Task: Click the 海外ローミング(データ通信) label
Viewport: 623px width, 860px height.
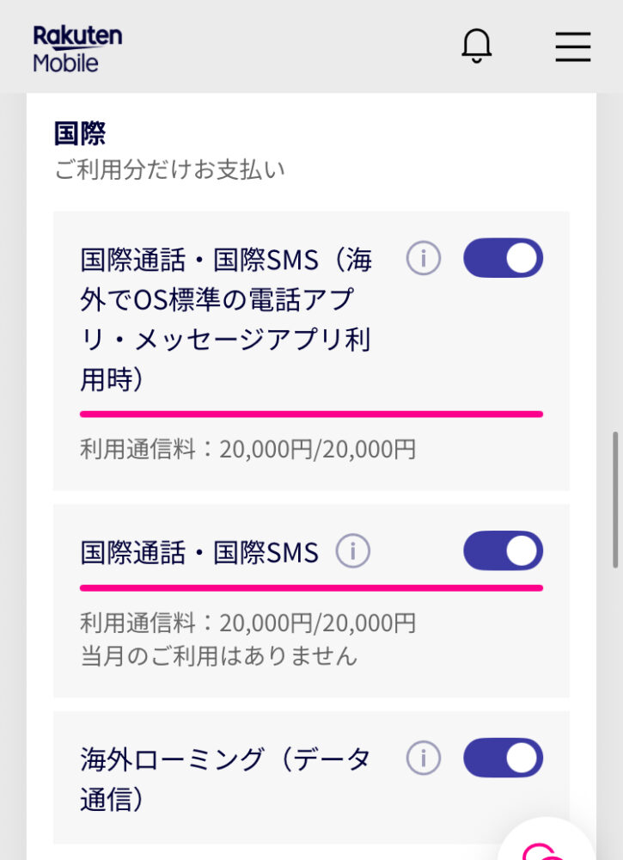Action: (225, 779)
